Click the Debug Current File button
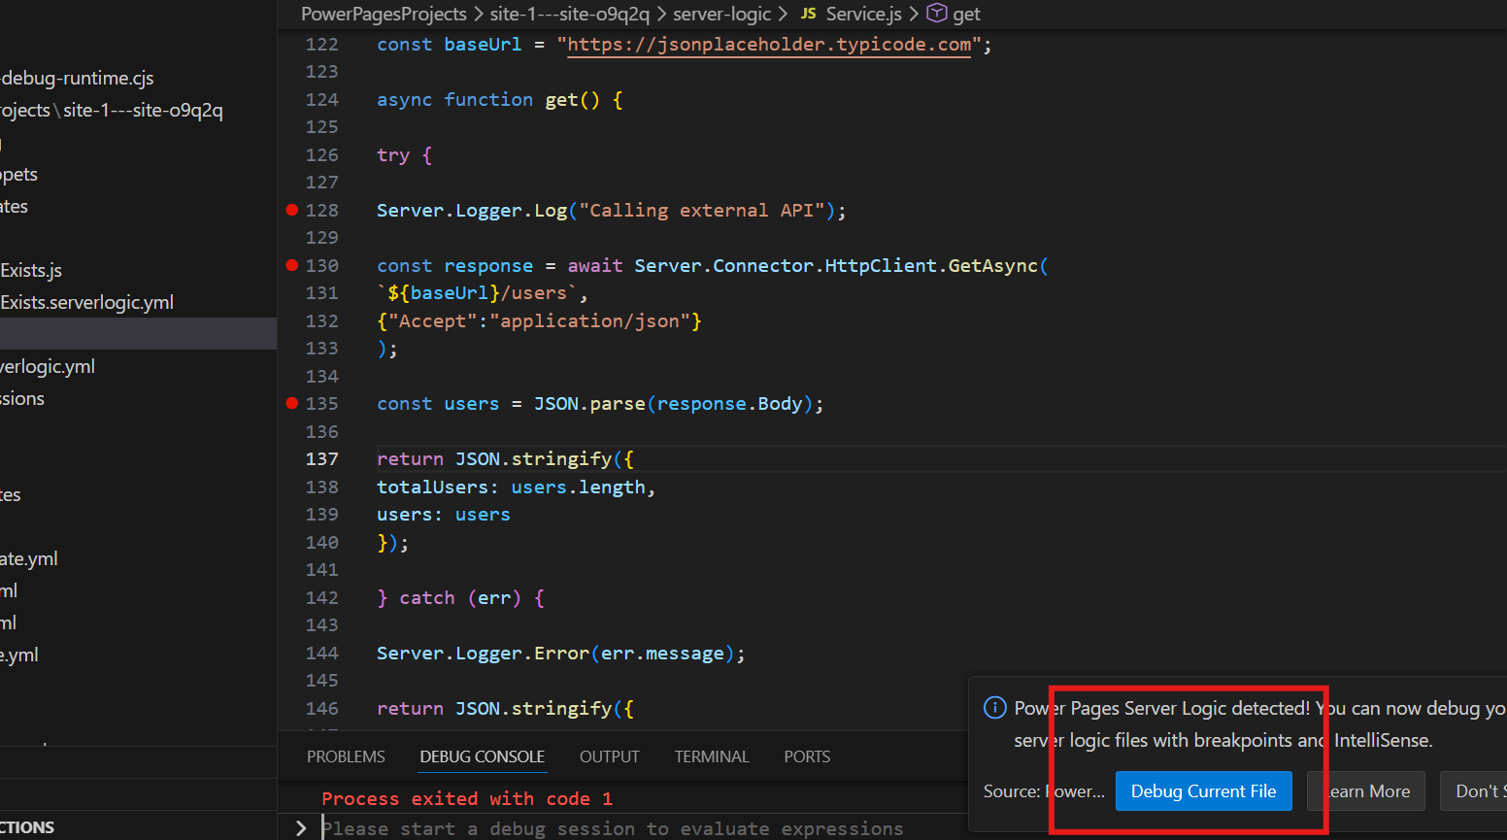 pyautogui.click(x=1203, y=791)
